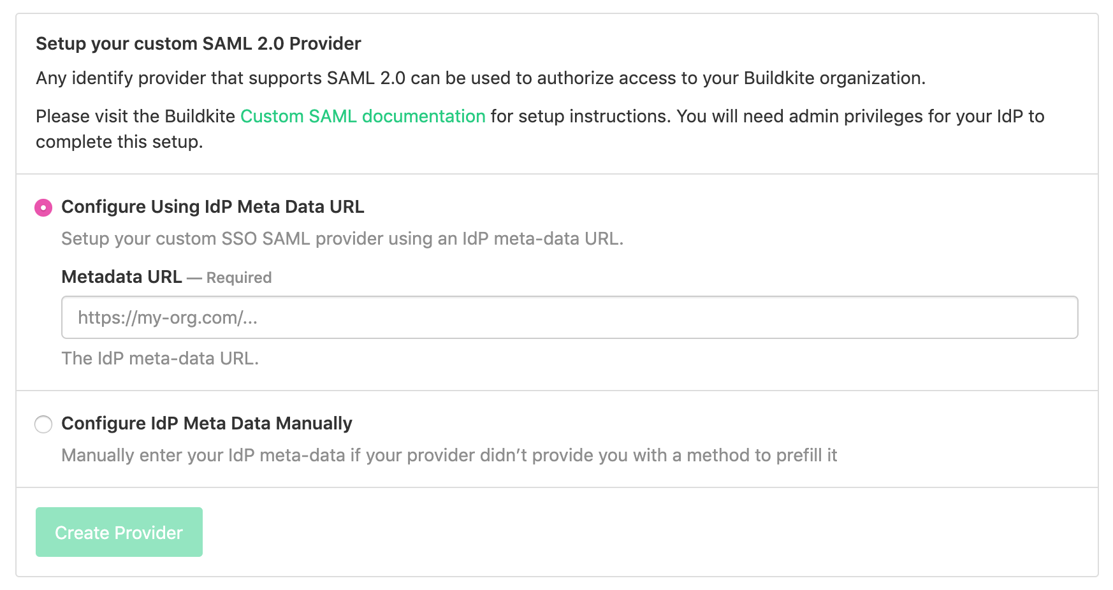
Task: Open the Custom SAML documentation link
Action: 362,117
